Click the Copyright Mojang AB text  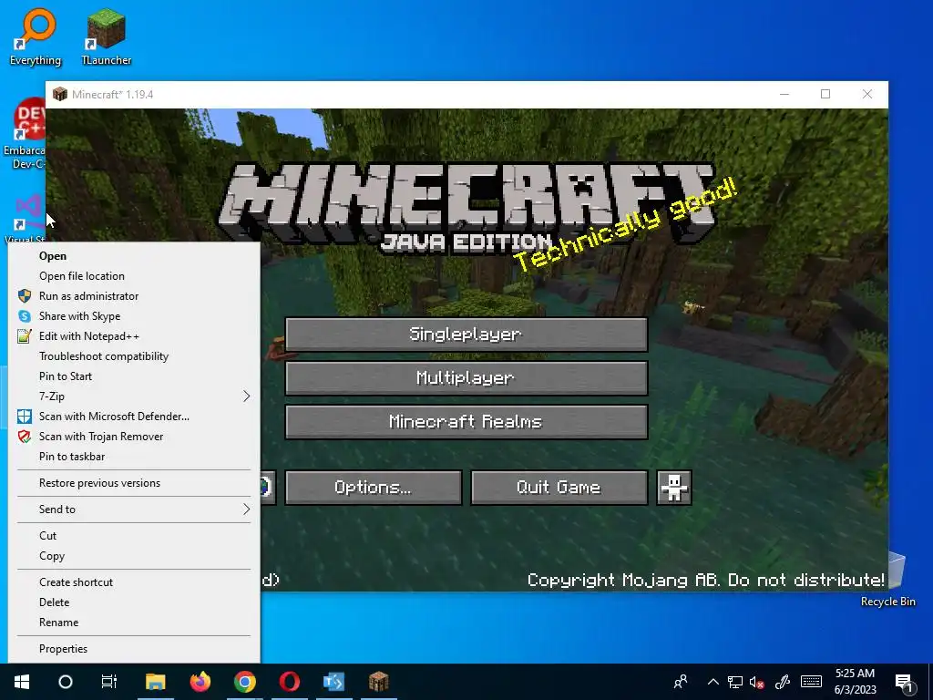tap(706, 580)
